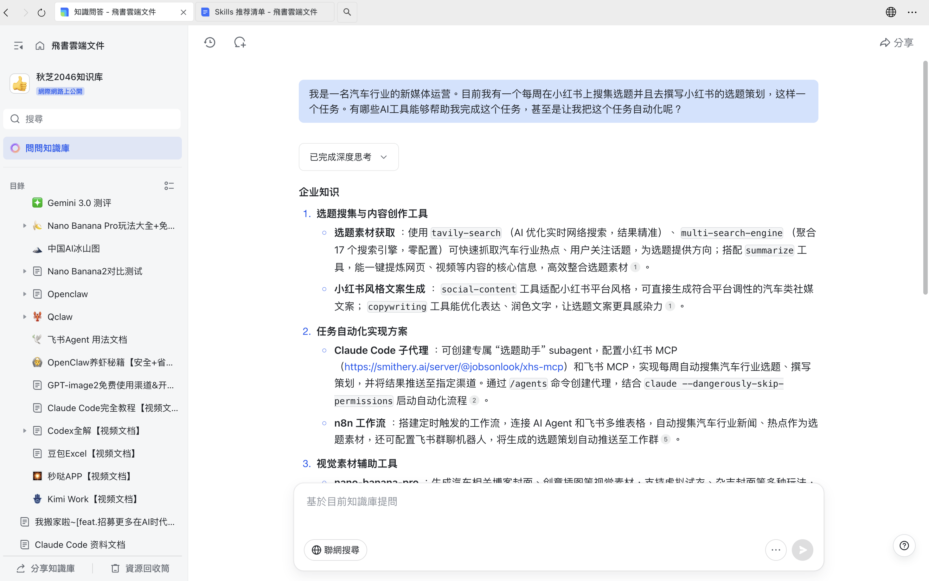Viewport: 929px width, 581px height.
Task: Expand the Openclaw tree node
Action: (x=25, y=294)
